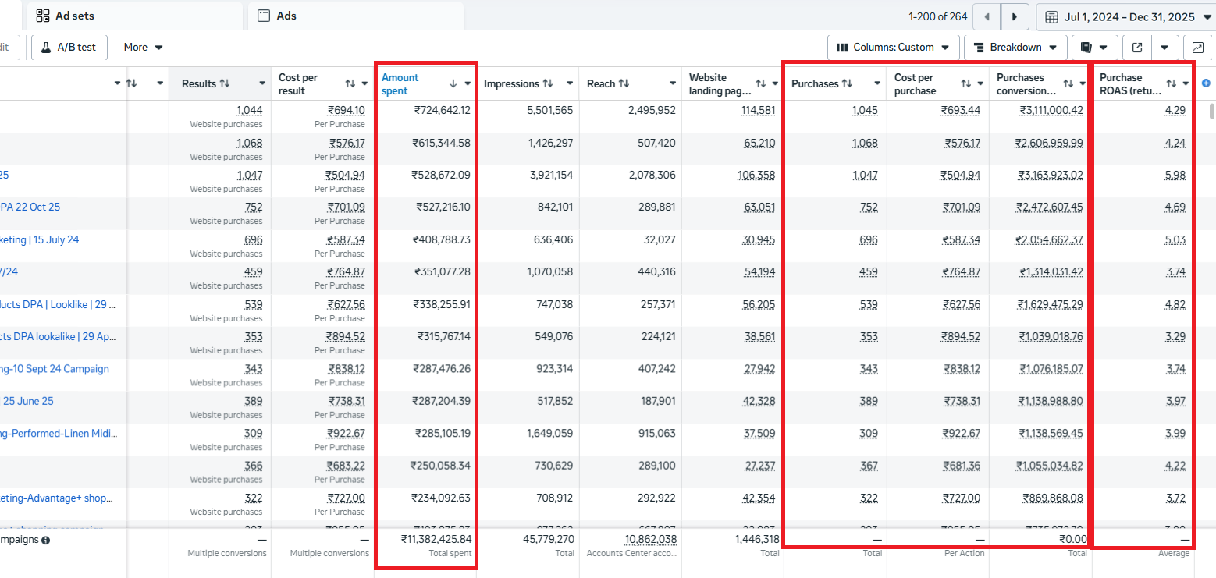This screenshot has height=578, width=1216.
Task: Expand the Breakdown dropdown
Action: point(1015,48)
